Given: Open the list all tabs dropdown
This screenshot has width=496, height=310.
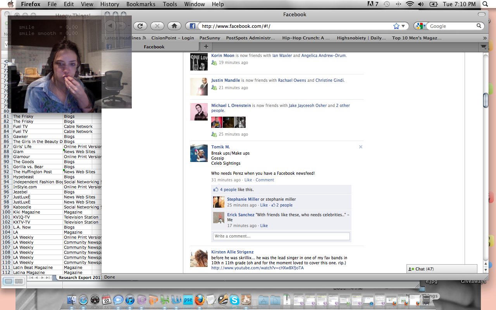Looking at the screenshot, I should coord(484,46).
